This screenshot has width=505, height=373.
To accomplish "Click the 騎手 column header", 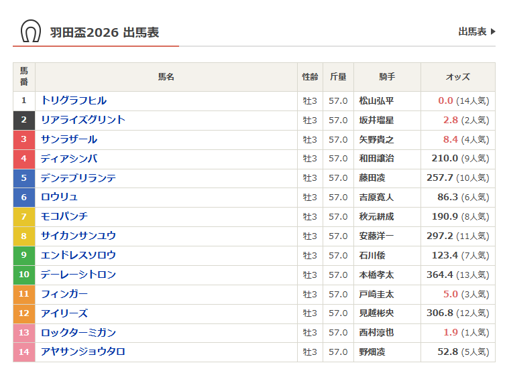I will tap(387, 77).
